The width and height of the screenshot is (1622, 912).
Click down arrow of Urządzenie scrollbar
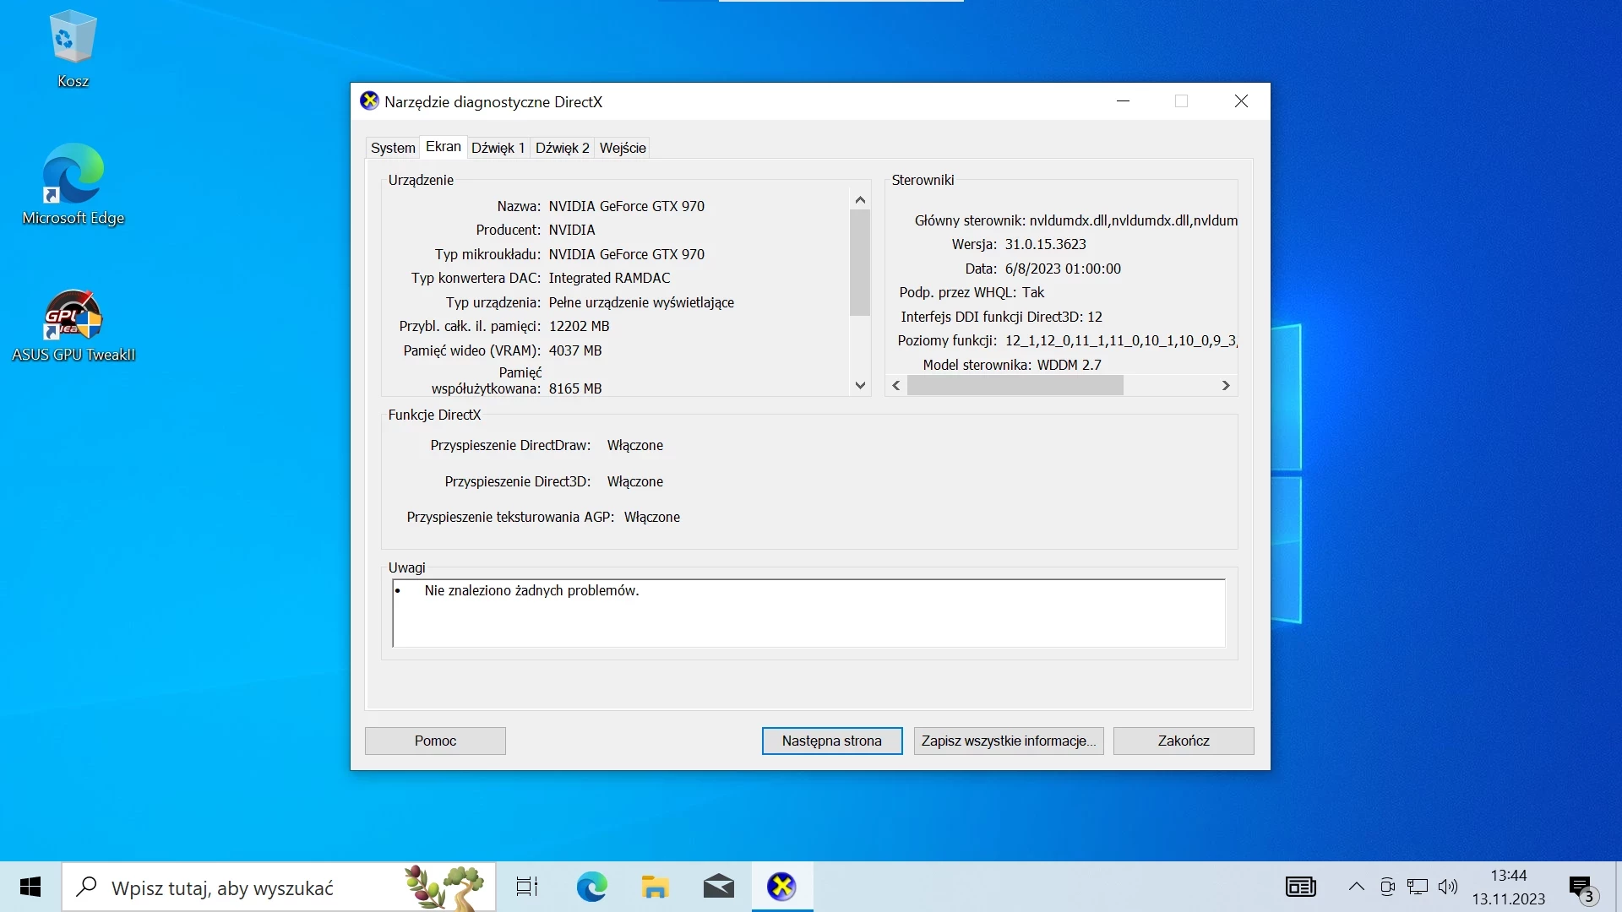coord(860,385)
